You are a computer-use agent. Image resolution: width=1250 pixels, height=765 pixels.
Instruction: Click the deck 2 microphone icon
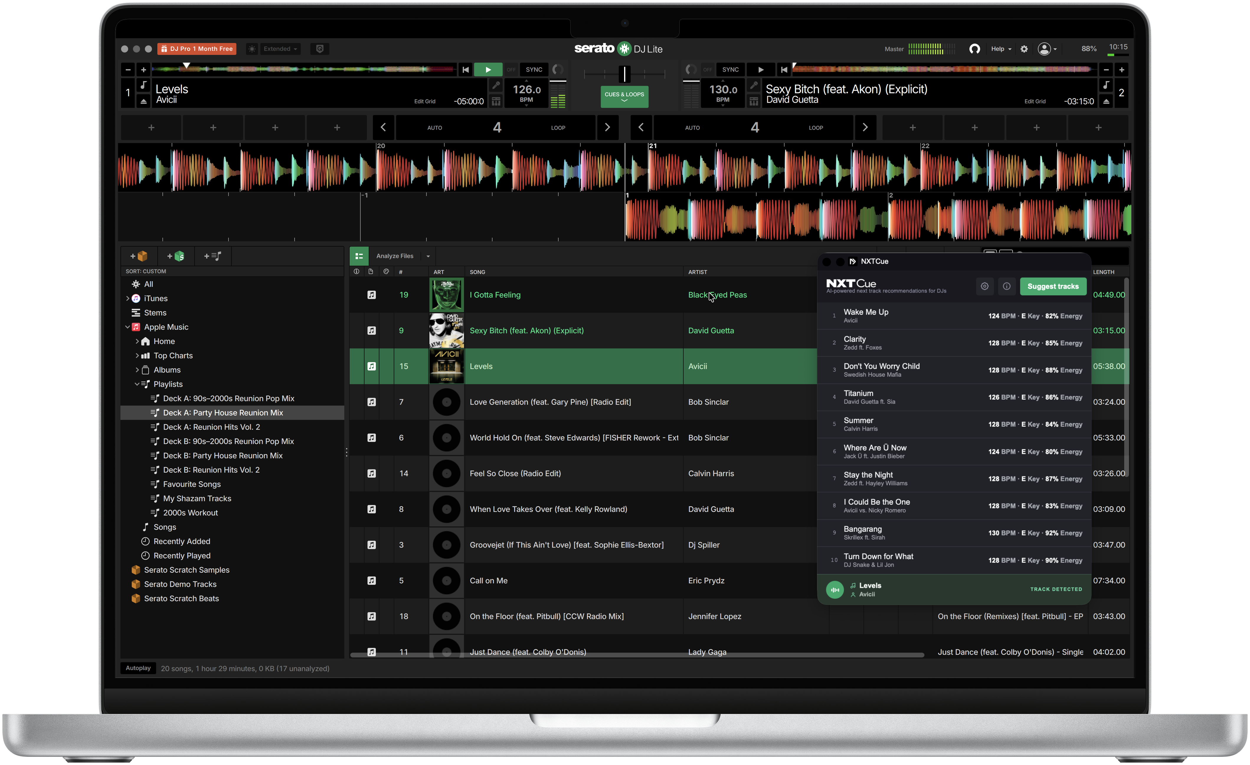click(754, 85)
